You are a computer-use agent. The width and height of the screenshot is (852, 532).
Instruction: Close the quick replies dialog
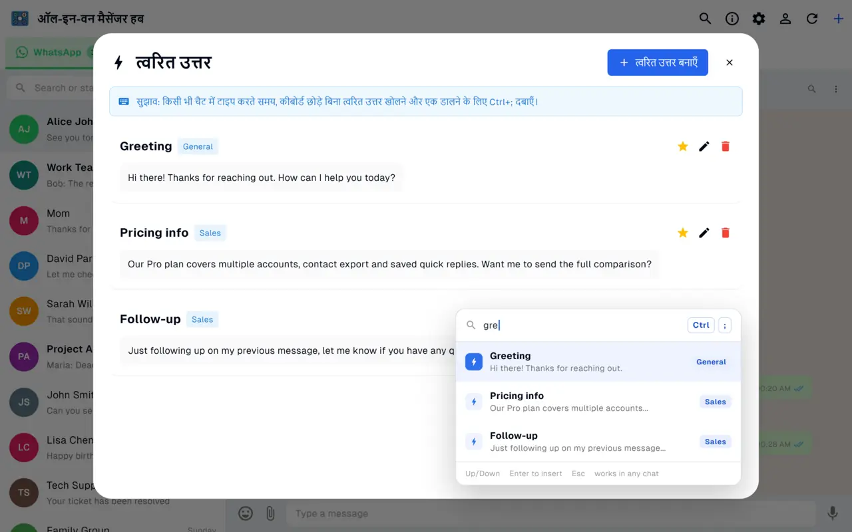tap(730, 63)
